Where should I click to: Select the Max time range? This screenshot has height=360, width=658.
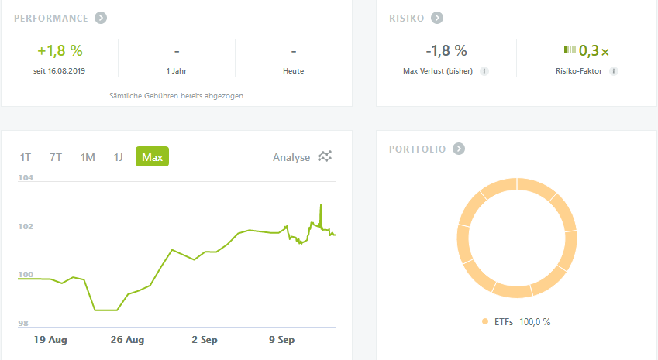click(153, 156)
